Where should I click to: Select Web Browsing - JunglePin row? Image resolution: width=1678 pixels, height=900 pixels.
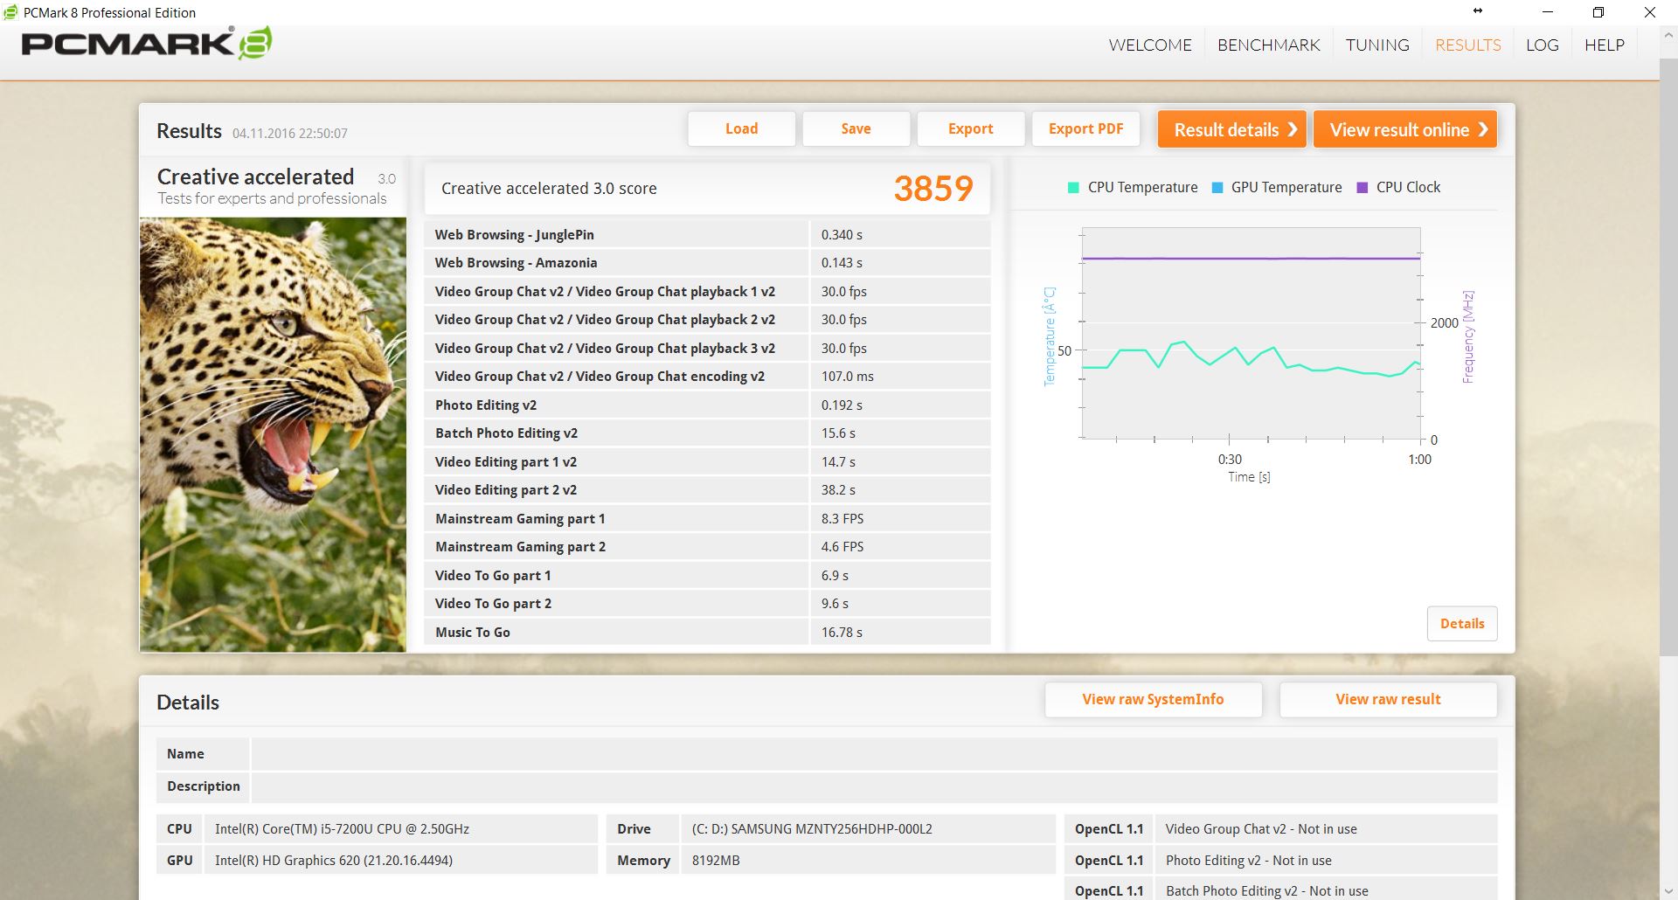tap(707, 234)
